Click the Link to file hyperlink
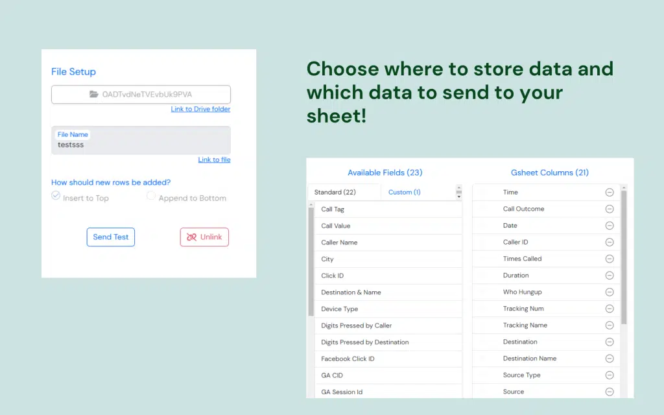This screenshot has height=415, width=664. 214,160
